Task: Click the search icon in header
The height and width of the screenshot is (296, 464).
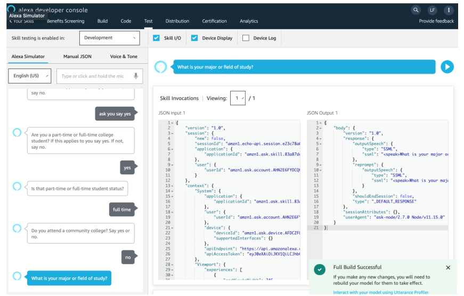Action: 416,10
